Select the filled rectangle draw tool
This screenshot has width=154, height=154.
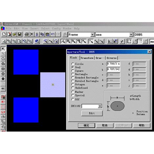[x=3, y=69]
